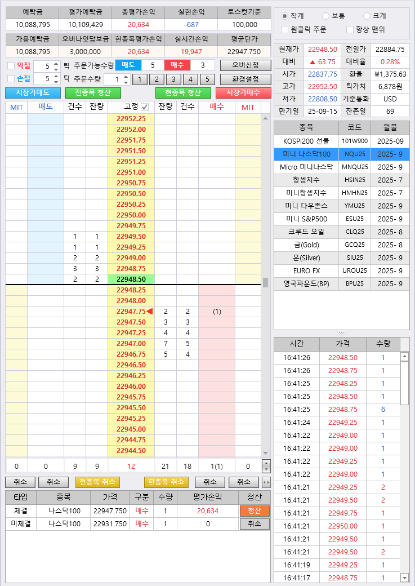
Task: Select 미니 다우존스 instrument row
Action: click(341, 206)
